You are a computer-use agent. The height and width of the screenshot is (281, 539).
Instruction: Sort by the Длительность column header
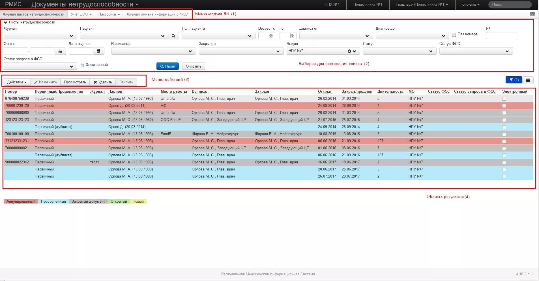point(390,92)
